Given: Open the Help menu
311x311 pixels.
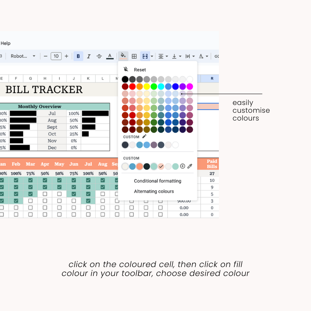Looking at the screenshot, I should click(5, 43).
